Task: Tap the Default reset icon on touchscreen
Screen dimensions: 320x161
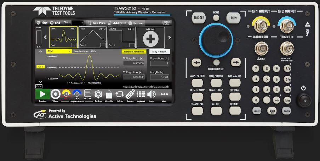Action: pyautogui.click(x=120, y=94)
